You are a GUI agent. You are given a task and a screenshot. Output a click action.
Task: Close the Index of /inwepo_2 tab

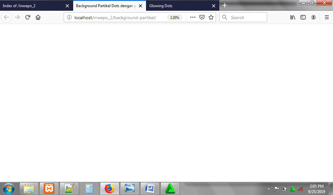[x=67, y=6]
